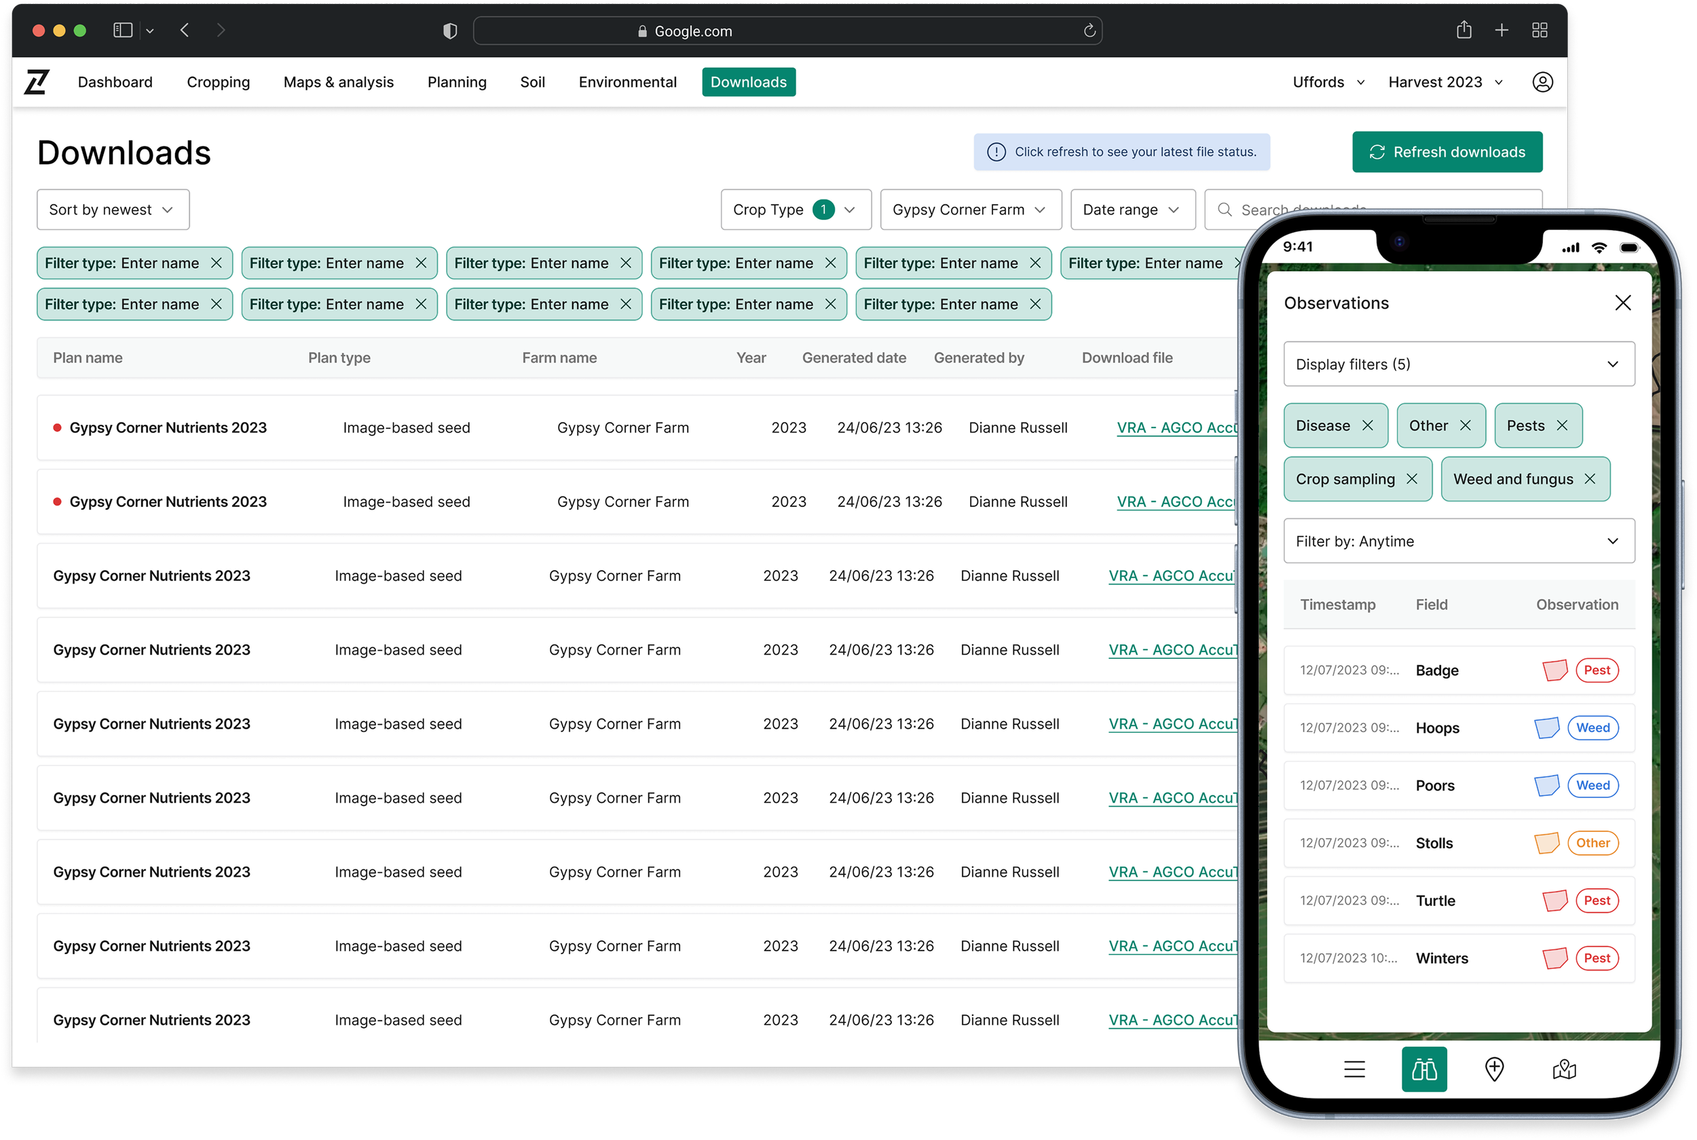The width and height of the screenshot is (1697, 1140).
Task: Click the Refresh downloads button
Action: click(1446, 152)
